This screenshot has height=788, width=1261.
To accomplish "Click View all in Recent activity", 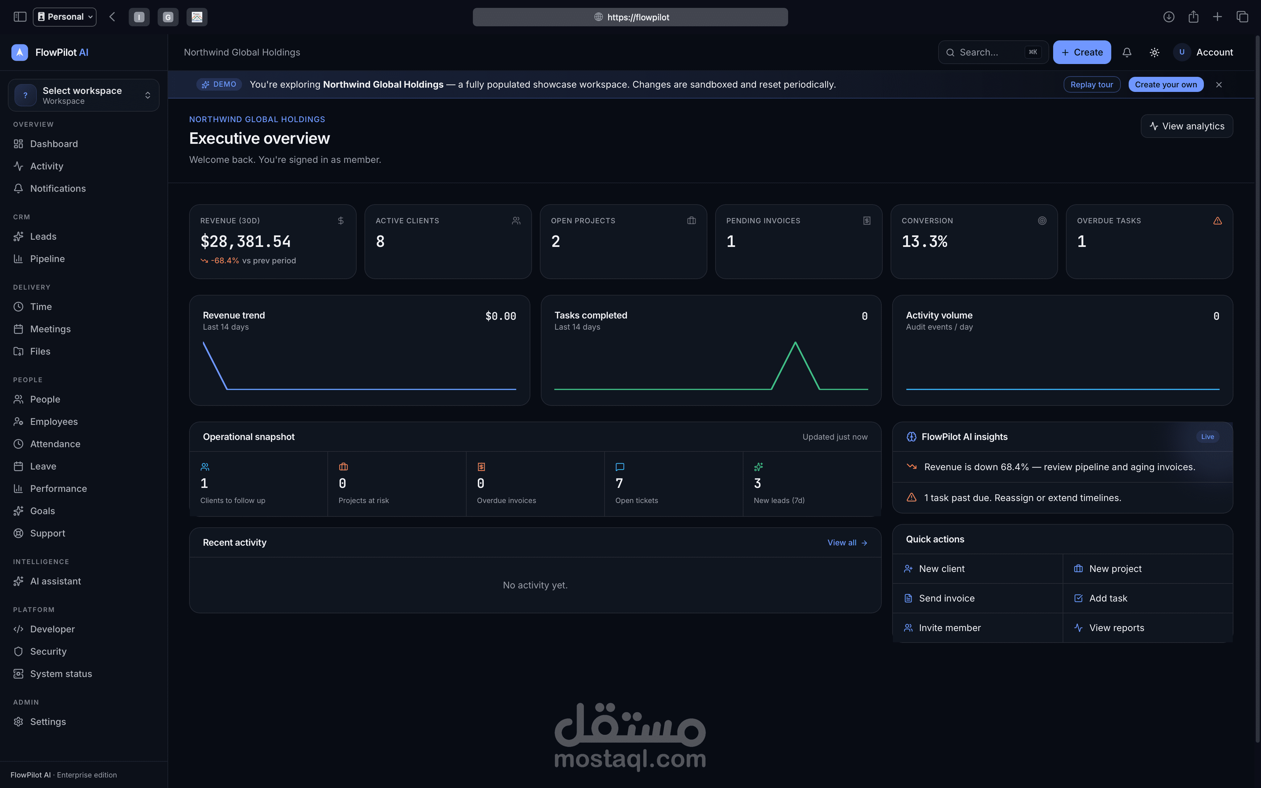I will pyautogui.click(x=847, y=543).
